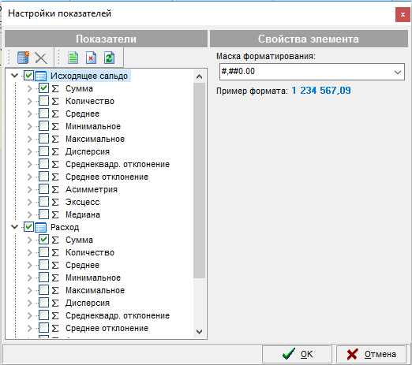
Task: Select Дисперсия item under Исходящее сальдо
Action: (x=88, y=151)
